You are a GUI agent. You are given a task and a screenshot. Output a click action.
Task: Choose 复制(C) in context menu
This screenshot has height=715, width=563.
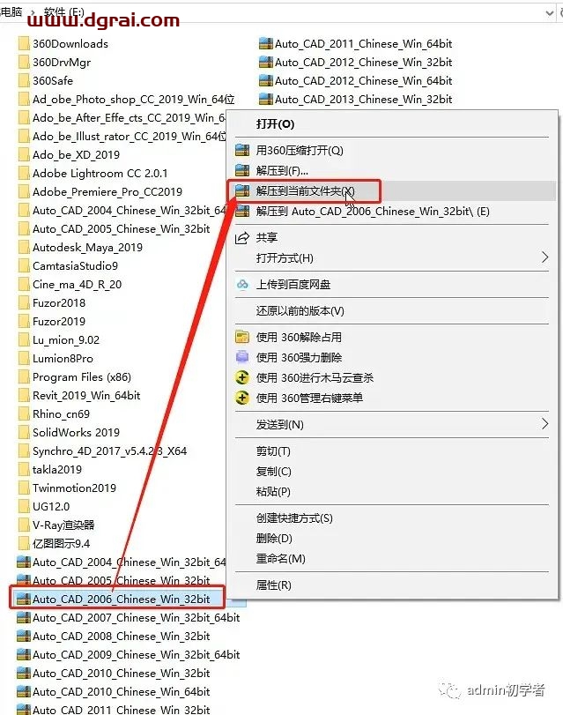click(273, 471)
